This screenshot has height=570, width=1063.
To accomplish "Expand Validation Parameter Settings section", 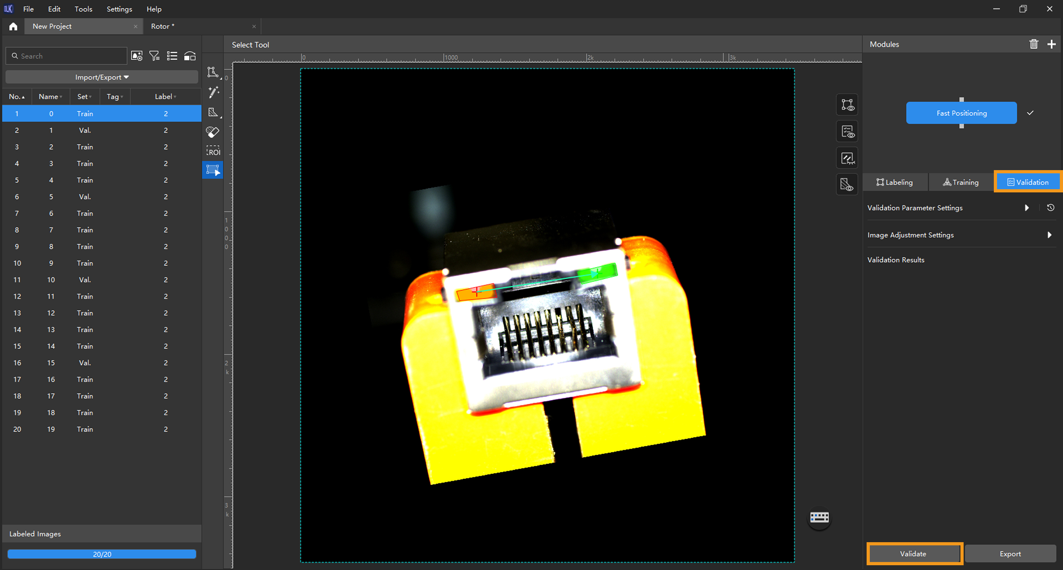I will (1026, 207).
